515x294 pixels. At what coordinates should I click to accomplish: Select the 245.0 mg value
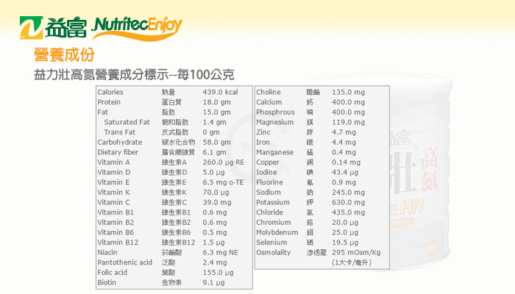tap(348, 193)
